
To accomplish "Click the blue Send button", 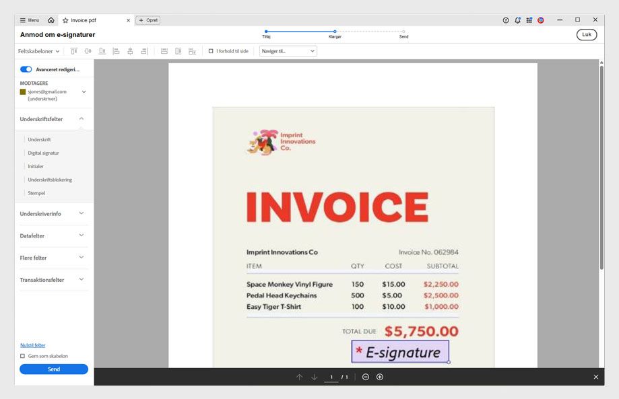I will point(54,369).
